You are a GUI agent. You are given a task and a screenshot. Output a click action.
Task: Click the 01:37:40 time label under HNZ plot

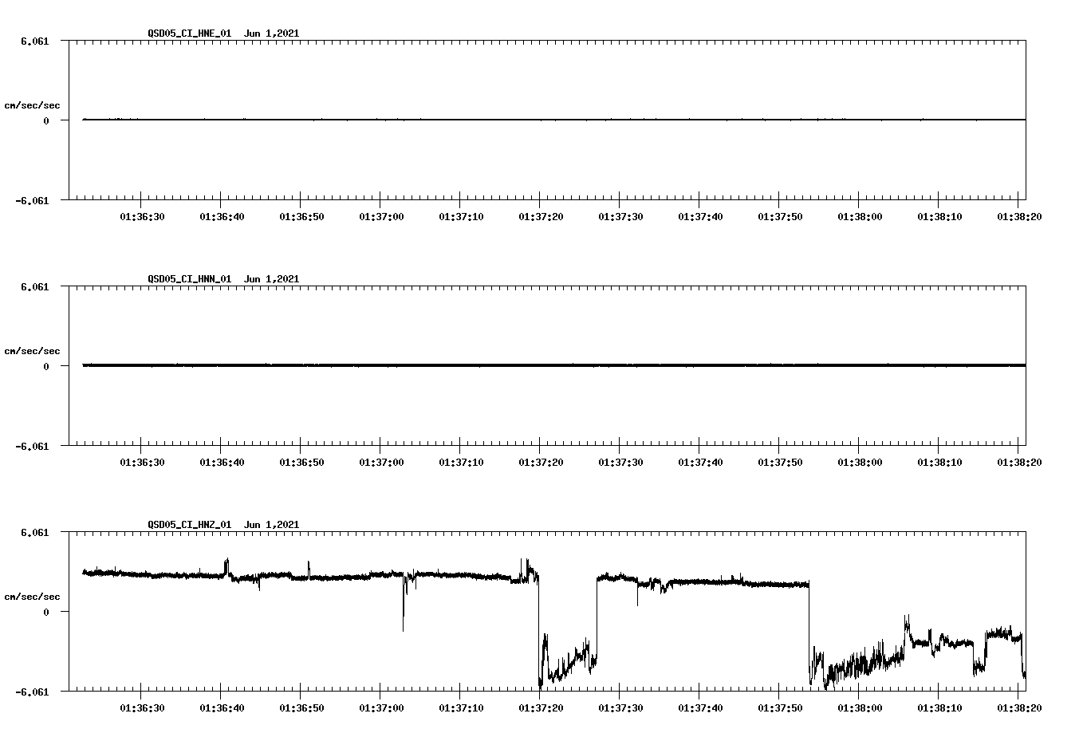tap(700, 707)
